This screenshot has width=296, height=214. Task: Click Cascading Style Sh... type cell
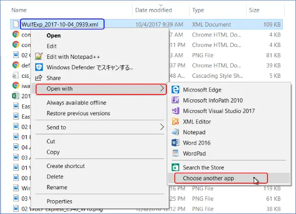(x=217, y=75)
